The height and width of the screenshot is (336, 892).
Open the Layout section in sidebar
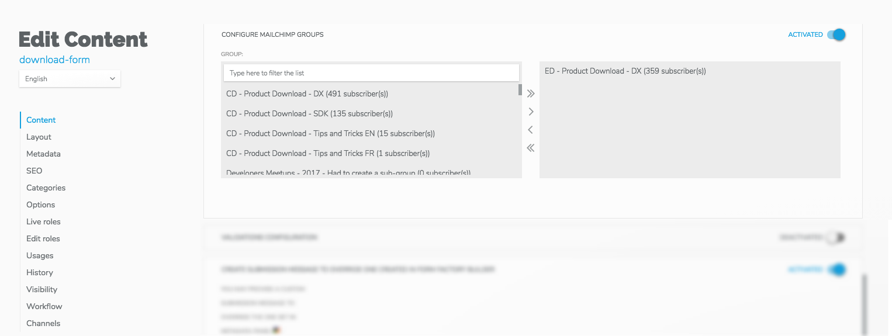pos(39,137)
